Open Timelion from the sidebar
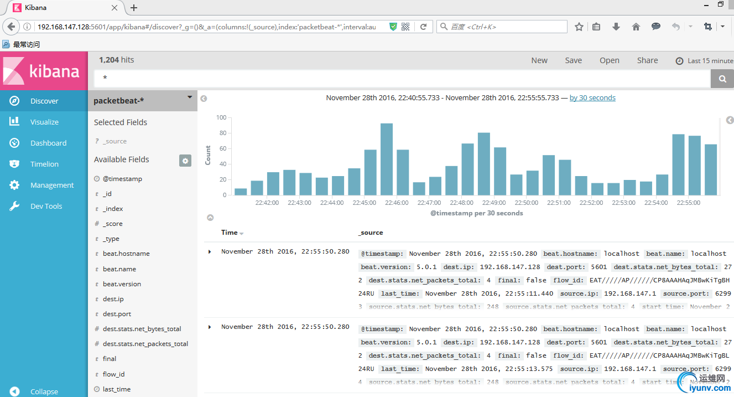 tap(44, 164)
